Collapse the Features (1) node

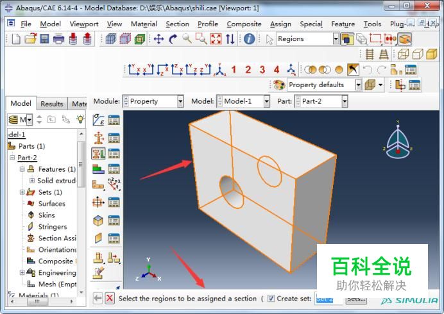tap(22, 169)
